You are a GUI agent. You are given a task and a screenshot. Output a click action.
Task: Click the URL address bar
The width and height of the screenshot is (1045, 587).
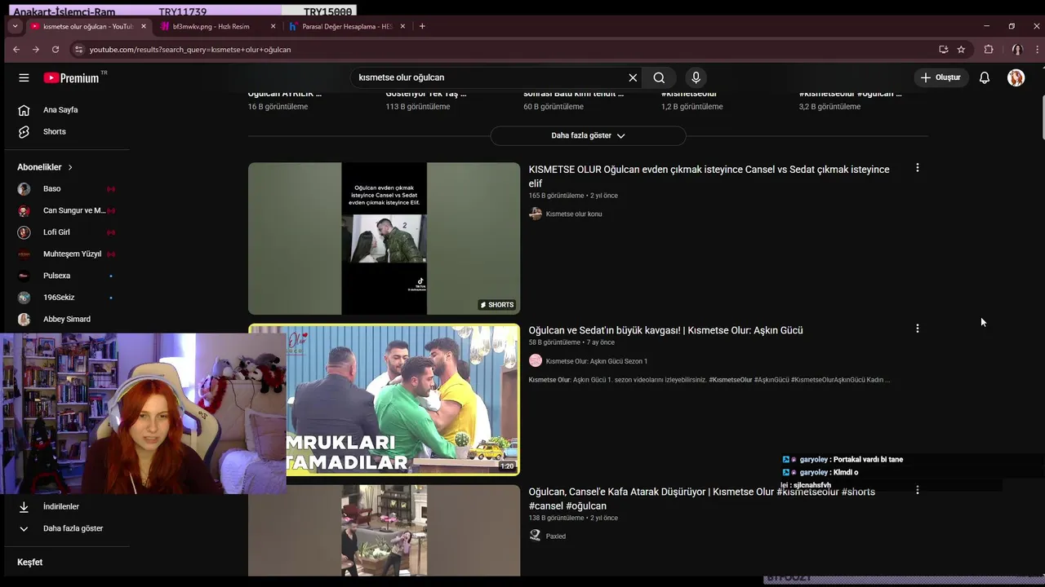coord(506,50)
